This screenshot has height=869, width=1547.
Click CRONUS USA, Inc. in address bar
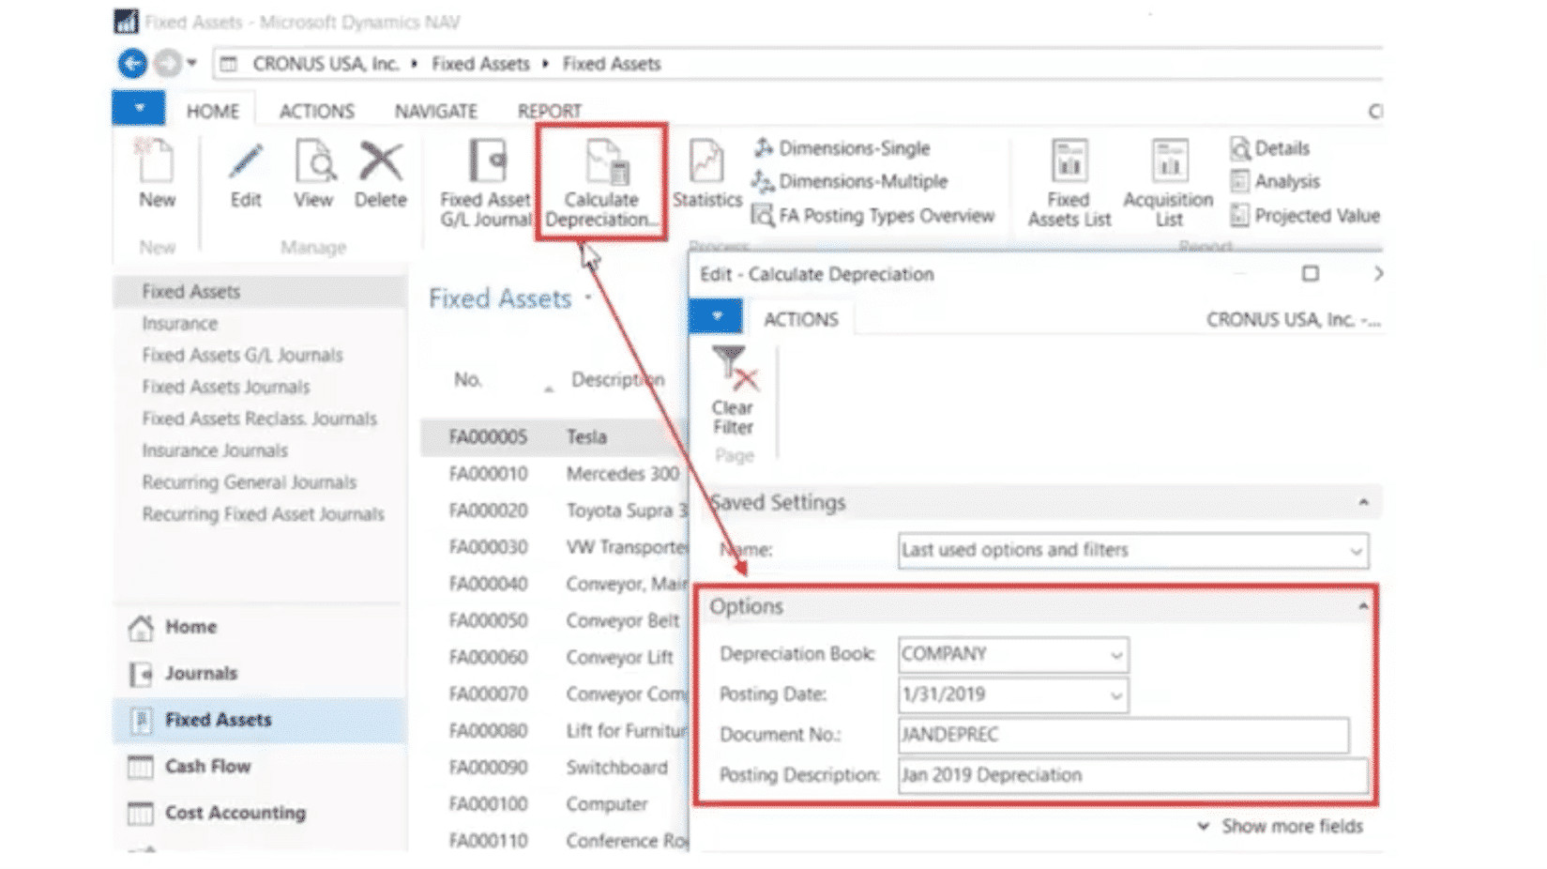coord(326,64)
